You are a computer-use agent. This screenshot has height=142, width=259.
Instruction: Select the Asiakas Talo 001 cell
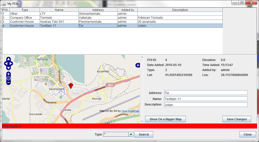[x=59, y=21]
